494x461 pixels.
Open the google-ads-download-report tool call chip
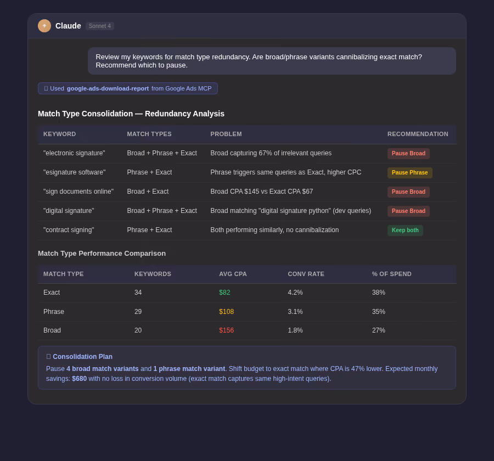pyautogui.click(x=127, y=88)
